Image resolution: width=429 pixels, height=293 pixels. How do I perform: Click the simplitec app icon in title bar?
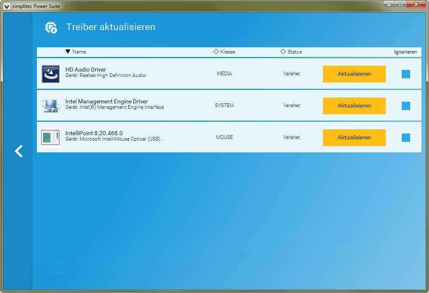tap(7, 6)
